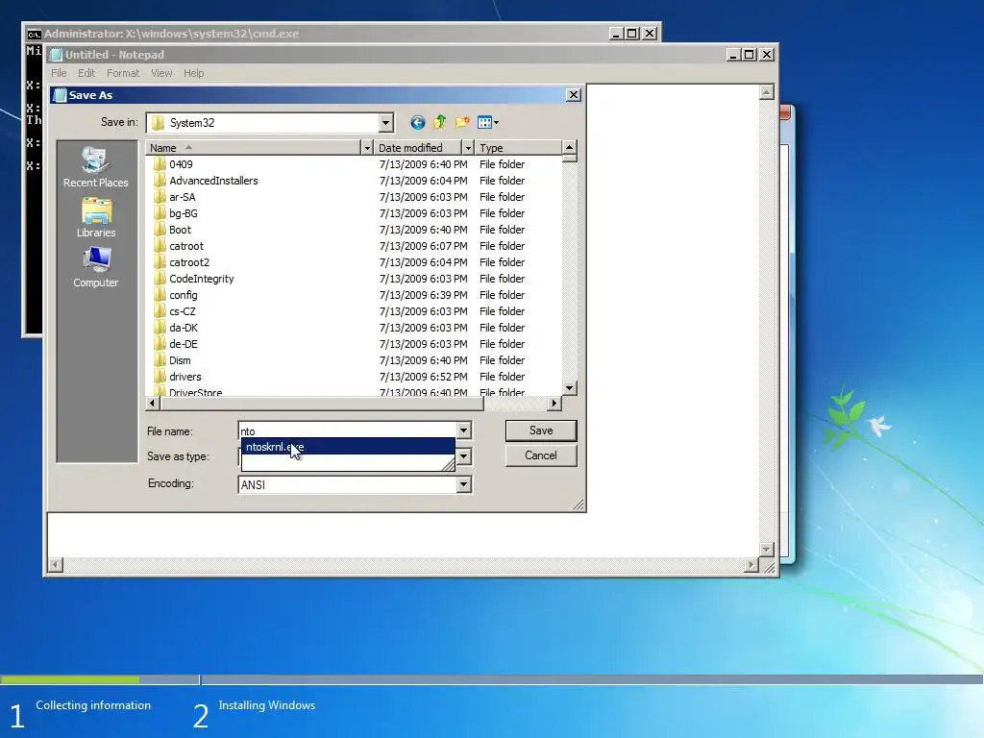
Task: Click 7/13/2009 6:52 PM date cell
Action: pos(424,377)
